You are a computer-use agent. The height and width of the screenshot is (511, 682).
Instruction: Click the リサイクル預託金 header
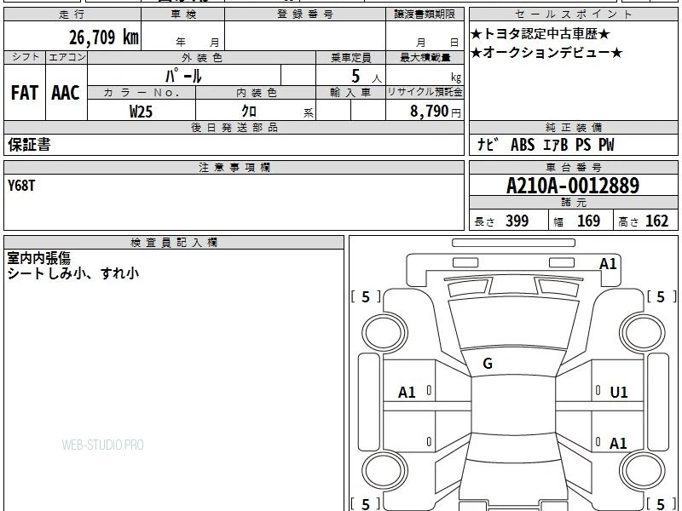[x=425, y=93]
